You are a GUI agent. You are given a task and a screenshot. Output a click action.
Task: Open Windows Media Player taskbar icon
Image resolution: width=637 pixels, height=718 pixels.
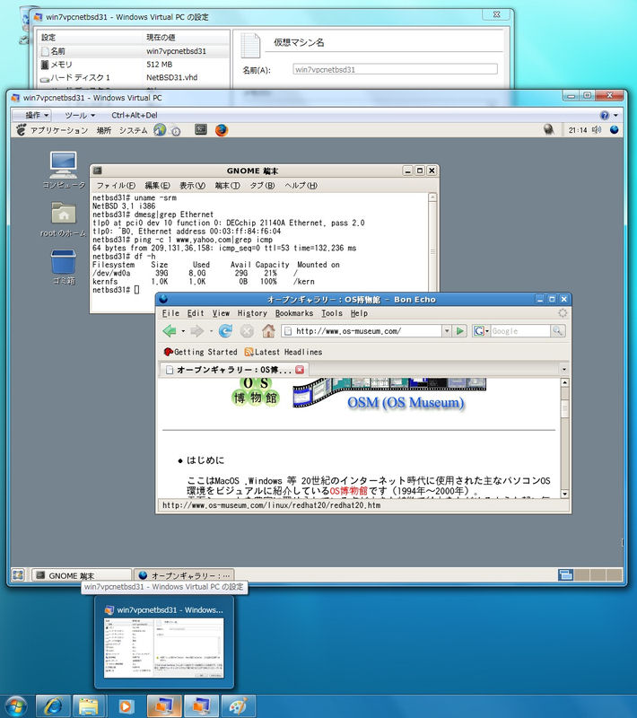click(x=126, y=706)
